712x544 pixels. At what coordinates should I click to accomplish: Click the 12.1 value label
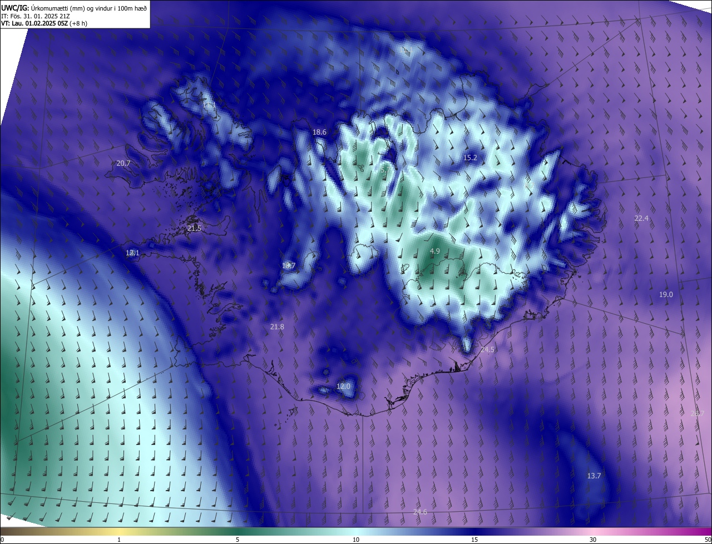coord(132,253)
